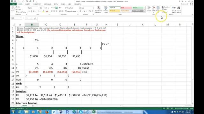Image resolution: width=204 pixels, height=114 pixels.
Task: Toggle Wrap Text
Action: tap(69, 8)
